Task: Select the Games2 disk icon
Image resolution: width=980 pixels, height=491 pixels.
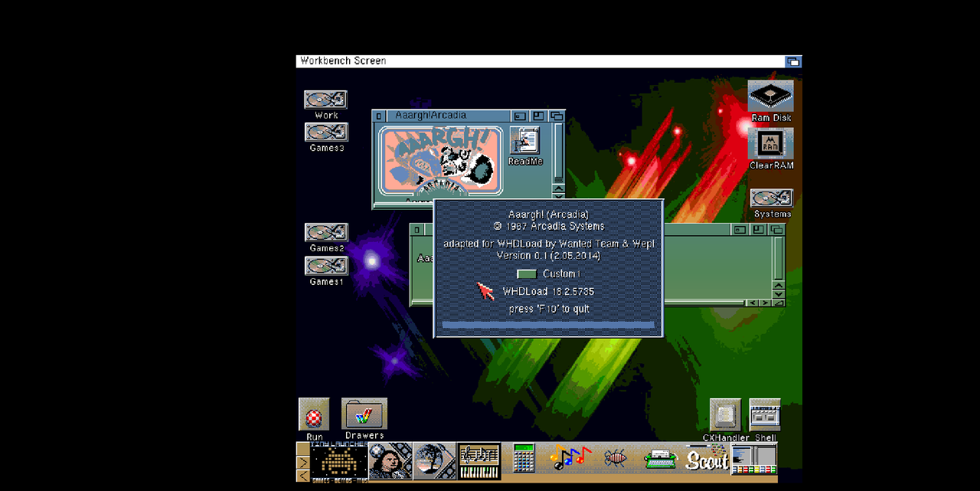Action: pyautogui.click(x=326, y=233)
